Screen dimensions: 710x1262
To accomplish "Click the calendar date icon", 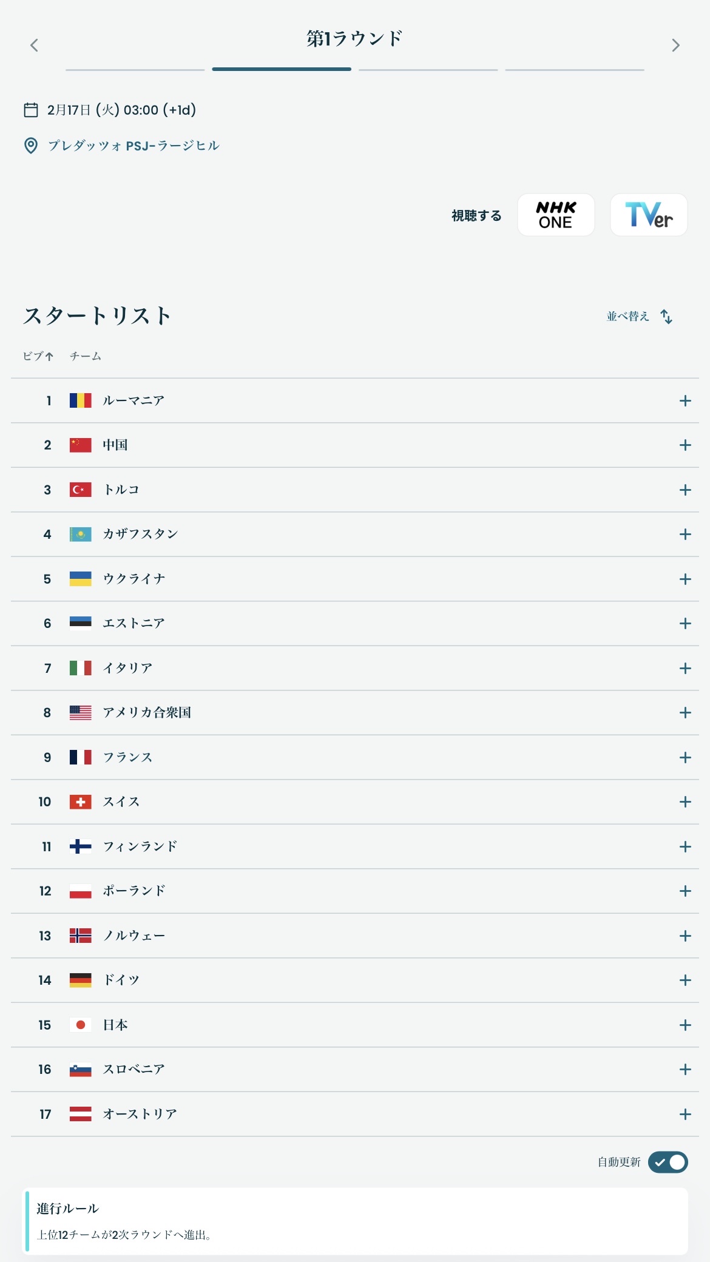I will [x=30, y=110].
